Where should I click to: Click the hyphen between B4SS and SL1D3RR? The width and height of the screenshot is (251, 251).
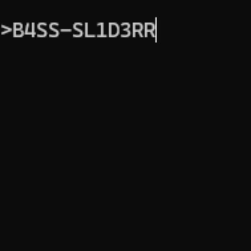tap(66, 31)
